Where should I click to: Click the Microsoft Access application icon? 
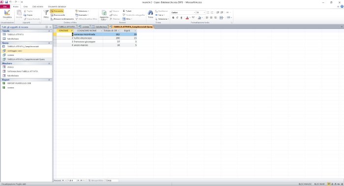click(x=2, y=2)
